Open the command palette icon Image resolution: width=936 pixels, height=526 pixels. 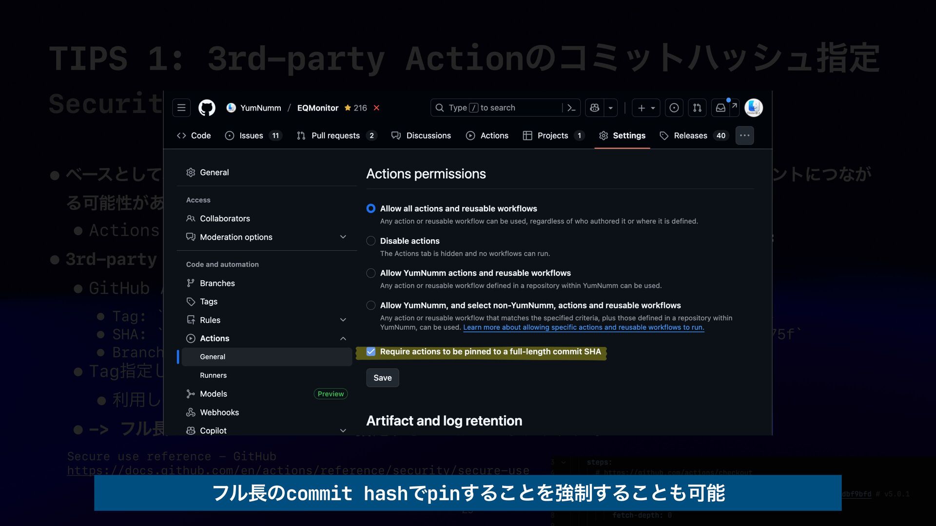pyautogui.click(x=571, y=108)
